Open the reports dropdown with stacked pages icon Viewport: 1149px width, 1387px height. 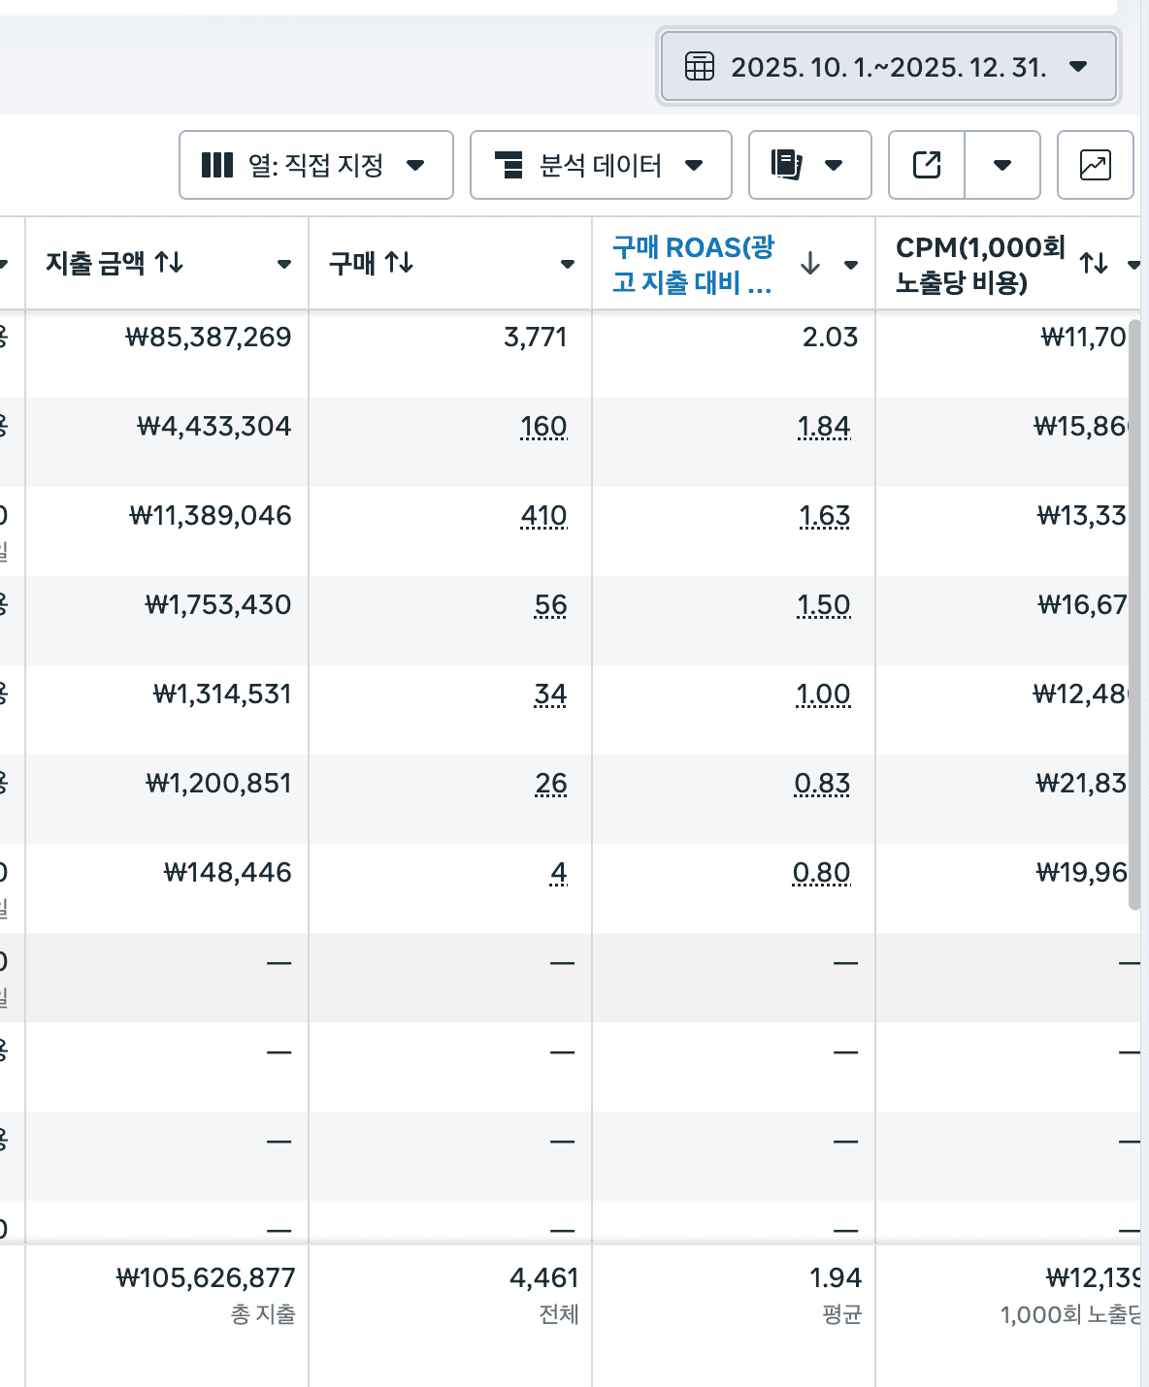tap(810, 165)
